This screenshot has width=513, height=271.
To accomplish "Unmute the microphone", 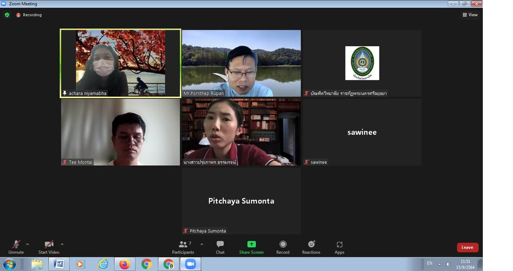I will (16, 247).
